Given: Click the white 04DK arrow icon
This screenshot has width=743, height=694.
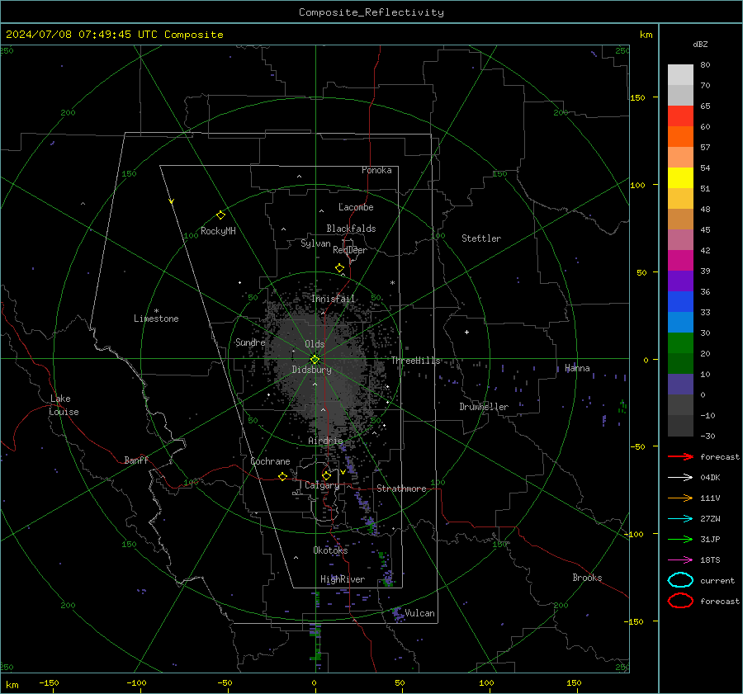Looking at the screenshot, I should click(x=680, y=478).
